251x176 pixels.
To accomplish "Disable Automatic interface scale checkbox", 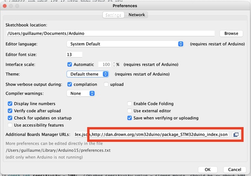I will tap(70, 65).
